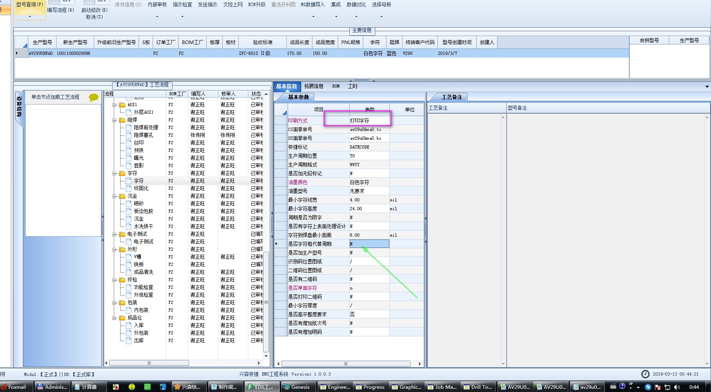The height and width of the screenshot is (392, 711).
Task: Select the 水洗烘干 tree row
Action: pos(143,226)
